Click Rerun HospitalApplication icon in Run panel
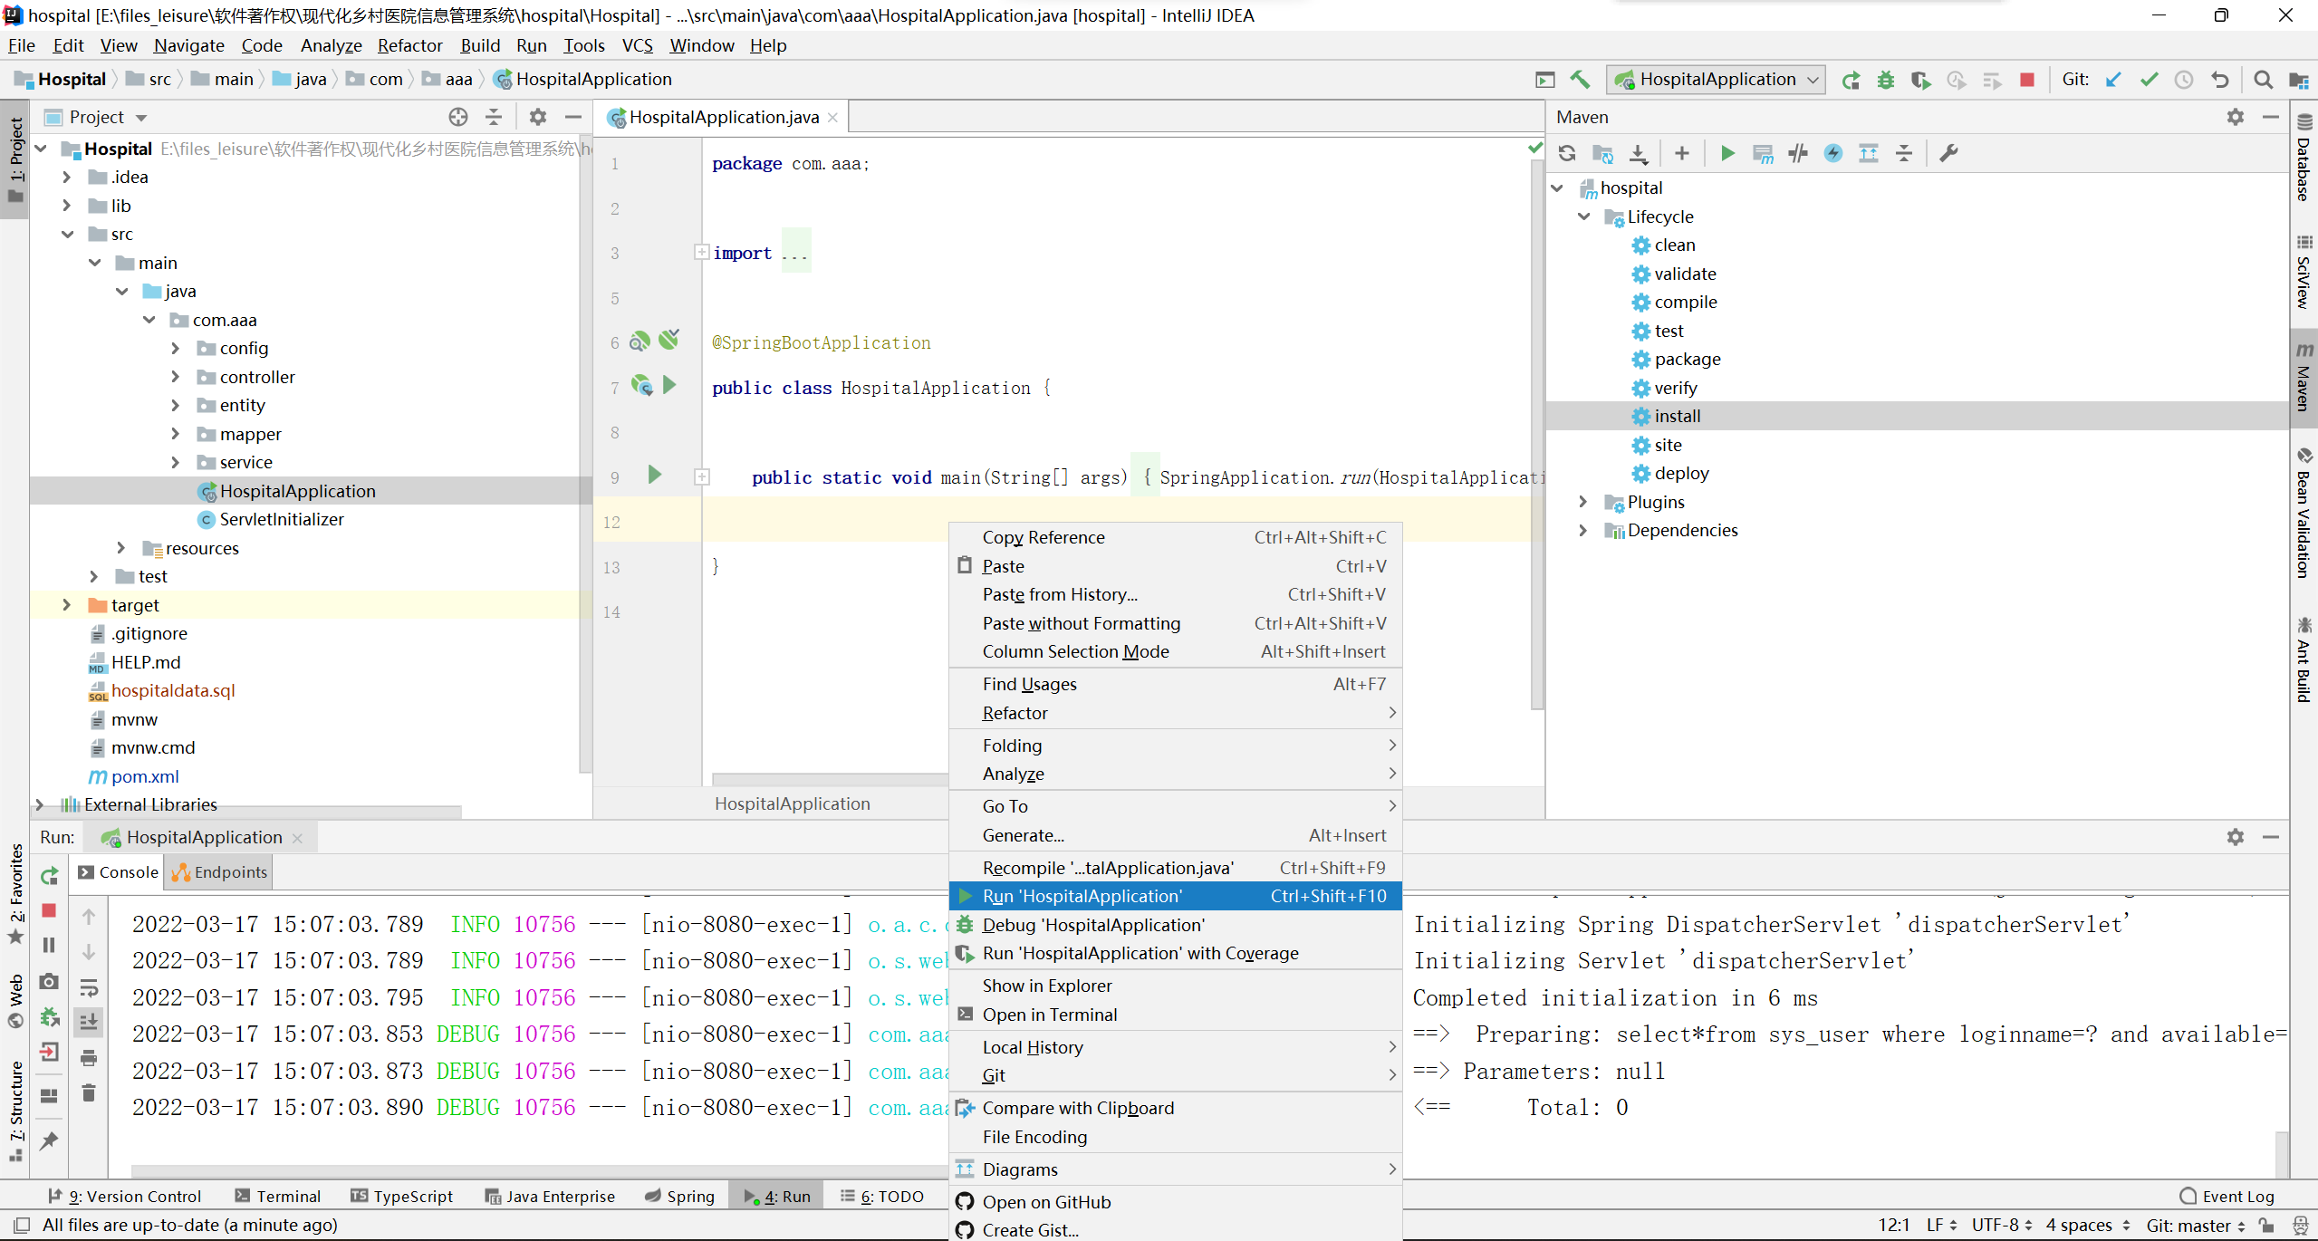The width and height of the screenshot is (2318, 1241). click(x=50, y=875)
